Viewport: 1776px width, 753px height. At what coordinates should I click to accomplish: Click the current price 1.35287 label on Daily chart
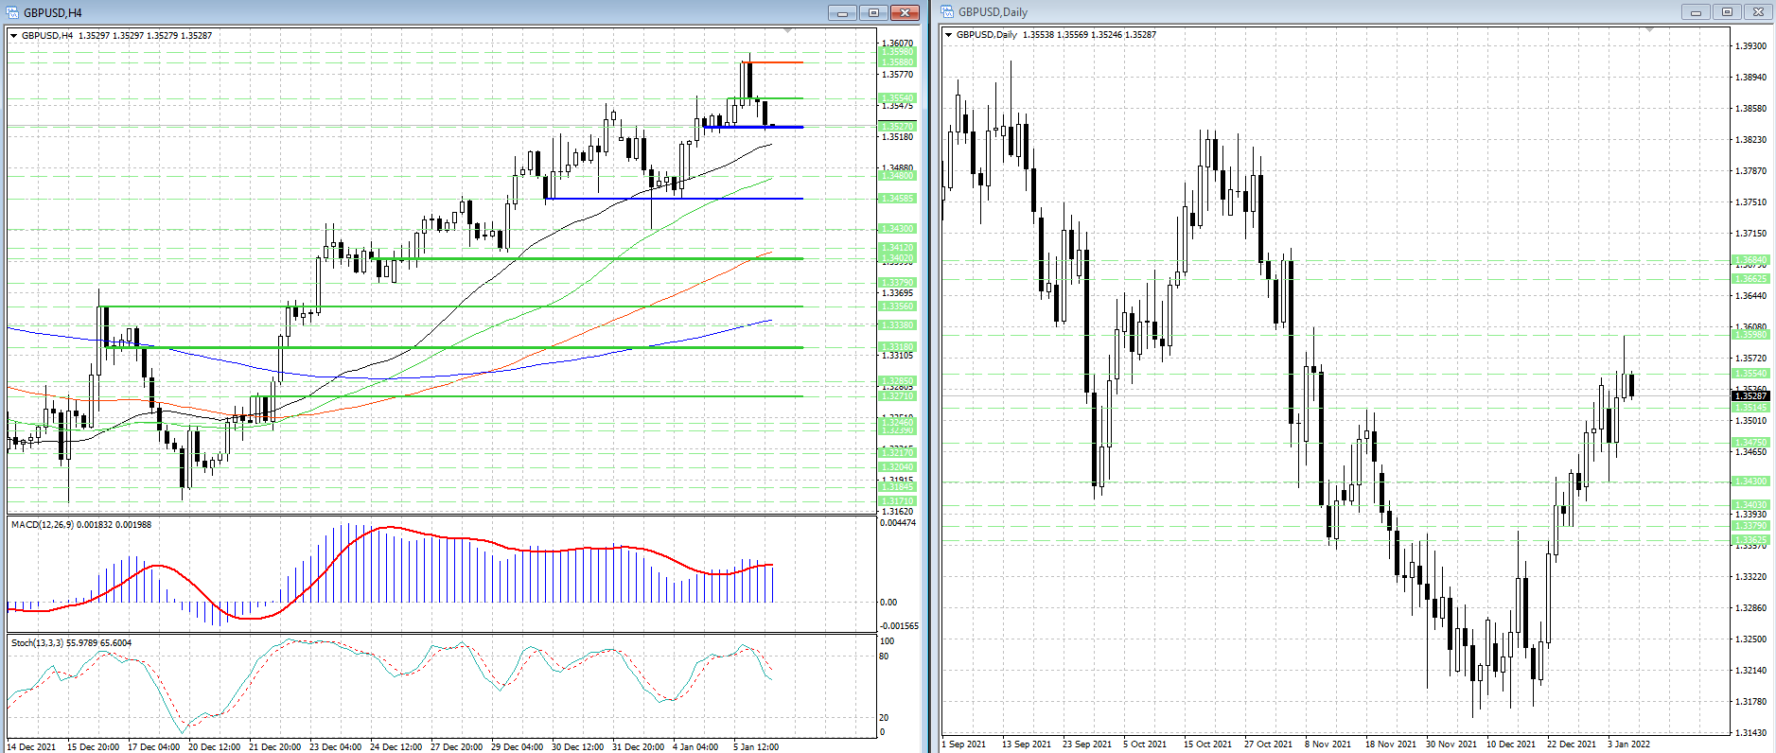(x=1751, y=396)
